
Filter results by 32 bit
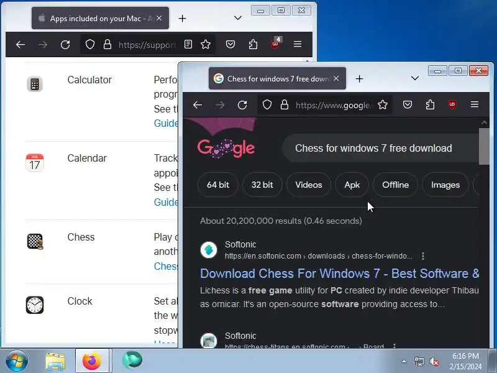coord(262,185)
